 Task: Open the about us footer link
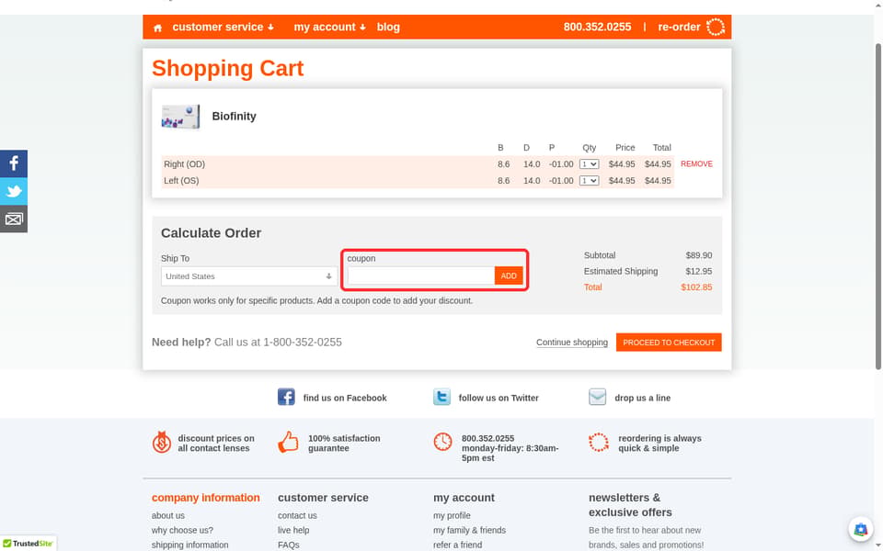(x=167, y=515)
